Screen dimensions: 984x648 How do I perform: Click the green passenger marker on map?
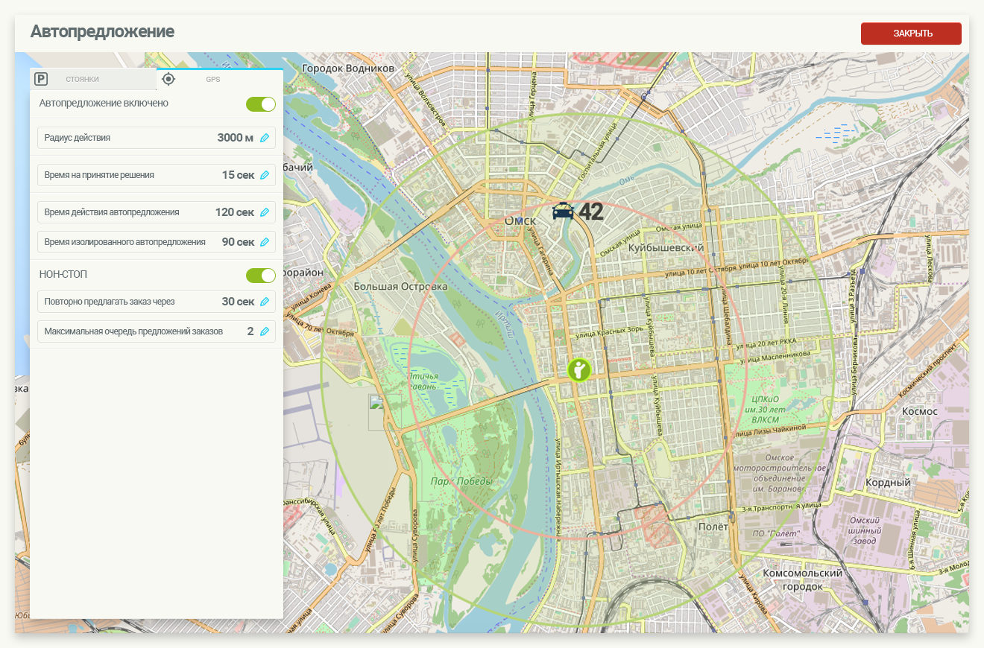tap(579, 369)
